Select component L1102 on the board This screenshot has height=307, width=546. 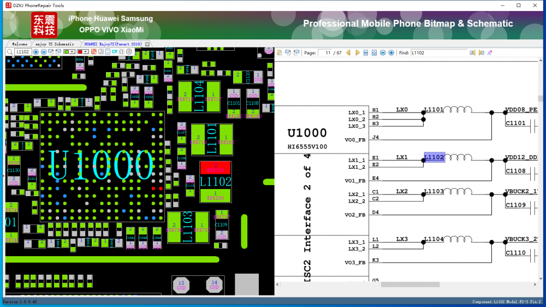215,181
